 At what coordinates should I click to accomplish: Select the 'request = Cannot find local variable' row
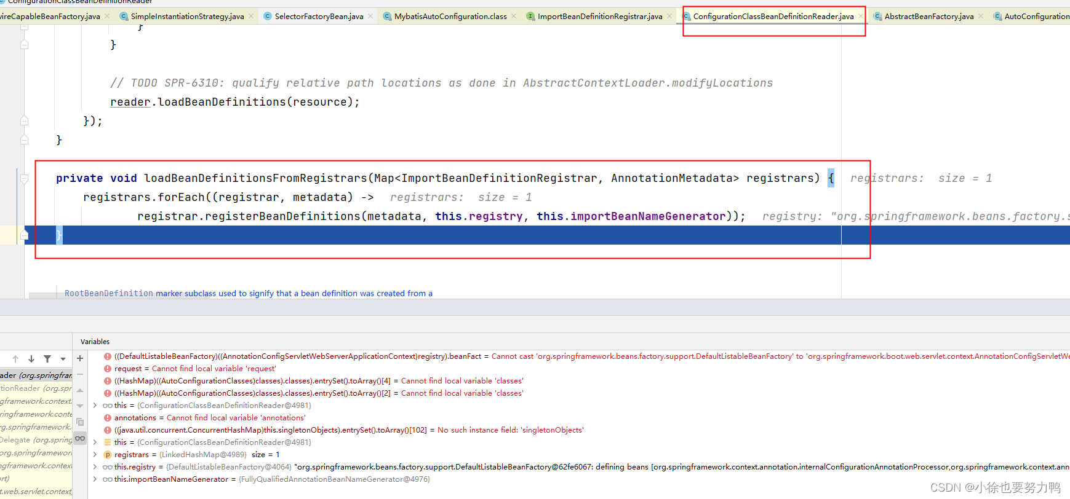point(578,369)
